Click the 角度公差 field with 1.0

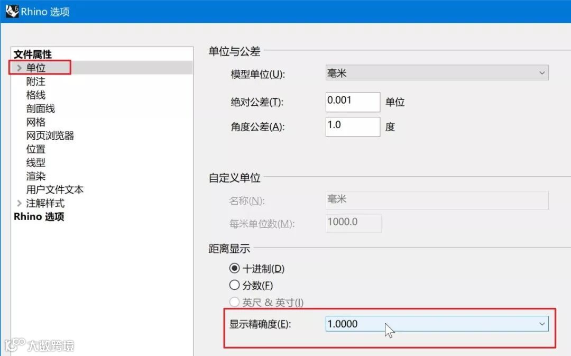[x=353, y=127]
